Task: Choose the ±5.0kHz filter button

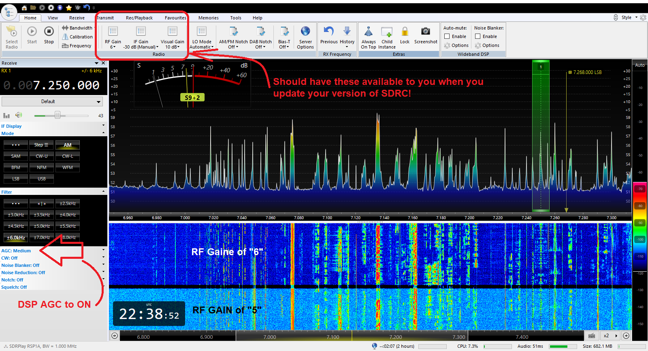Action: click(42, 226)
